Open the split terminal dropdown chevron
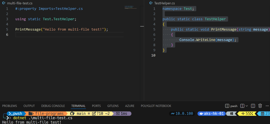Screen dimensions: 270x124 (246, 106)
